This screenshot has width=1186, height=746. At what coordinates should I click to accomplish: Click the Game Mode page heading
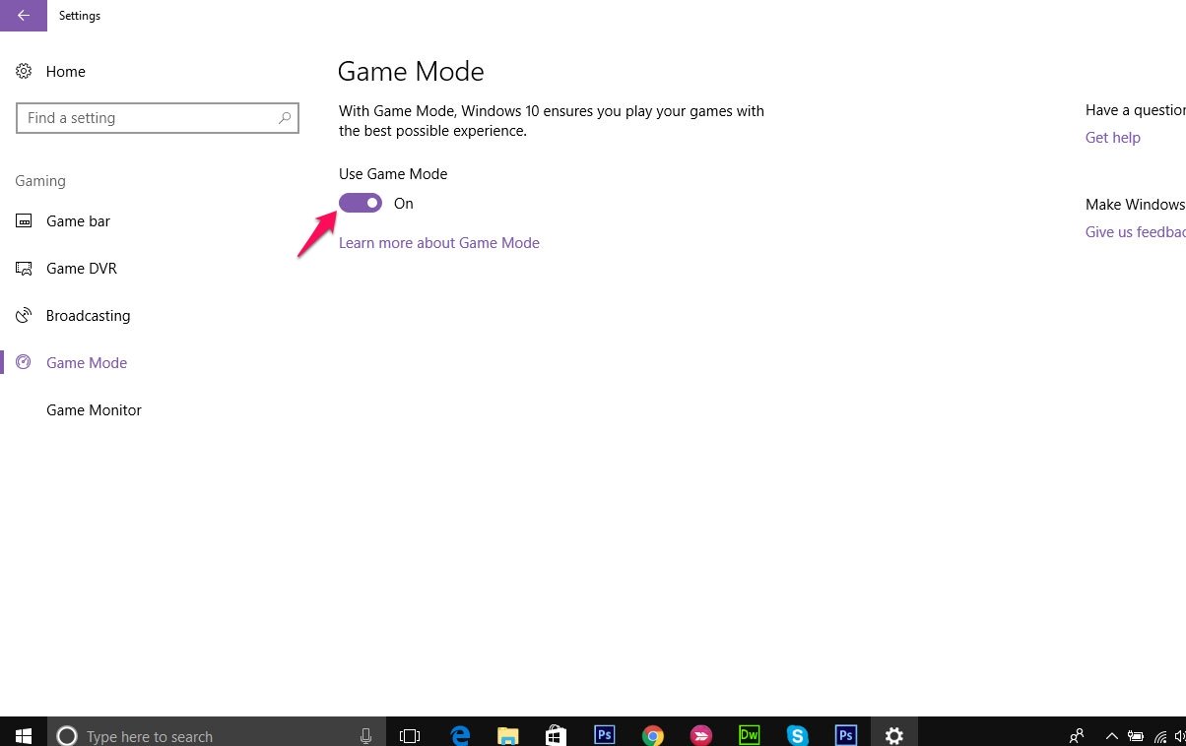coord(411,72)
